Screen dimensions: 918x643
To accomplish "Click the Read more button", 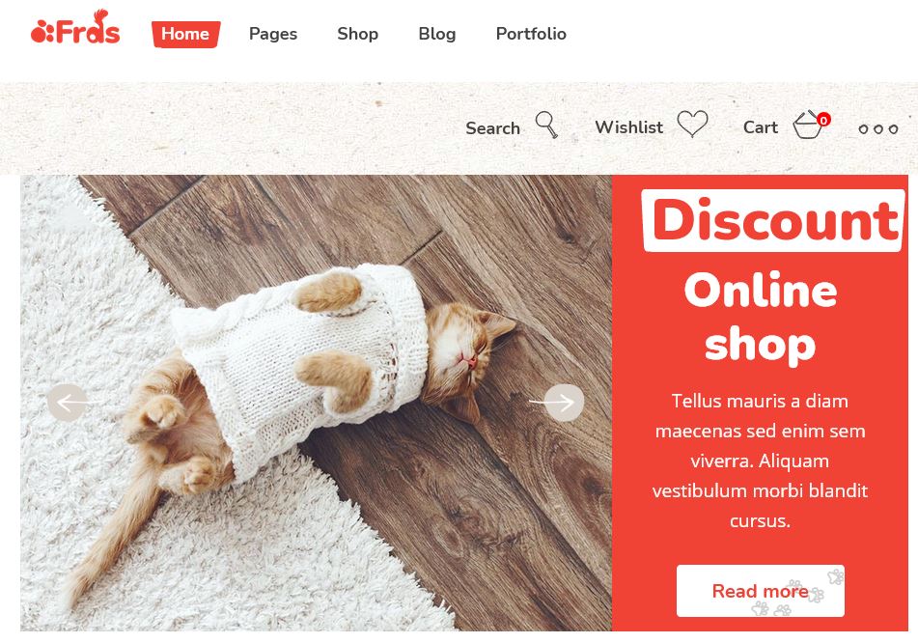I will [760, 590].
